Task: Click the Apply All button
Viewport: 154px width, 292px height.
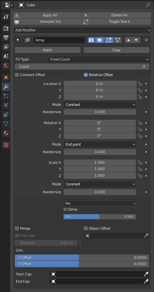Action: click(47, 15)
